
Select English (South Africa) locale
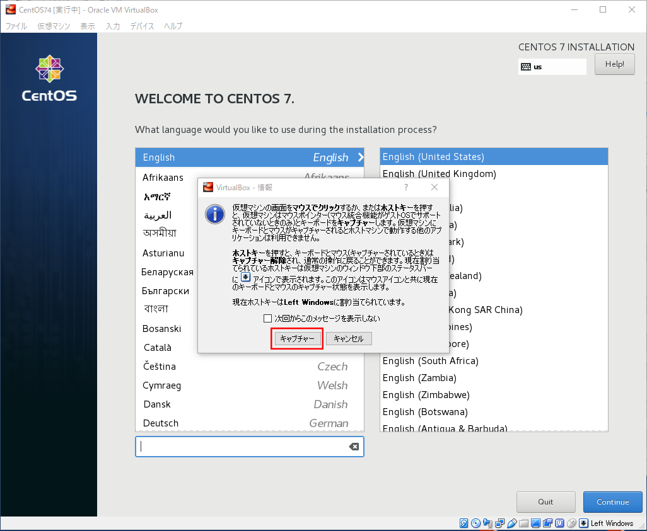coord(494,361)
